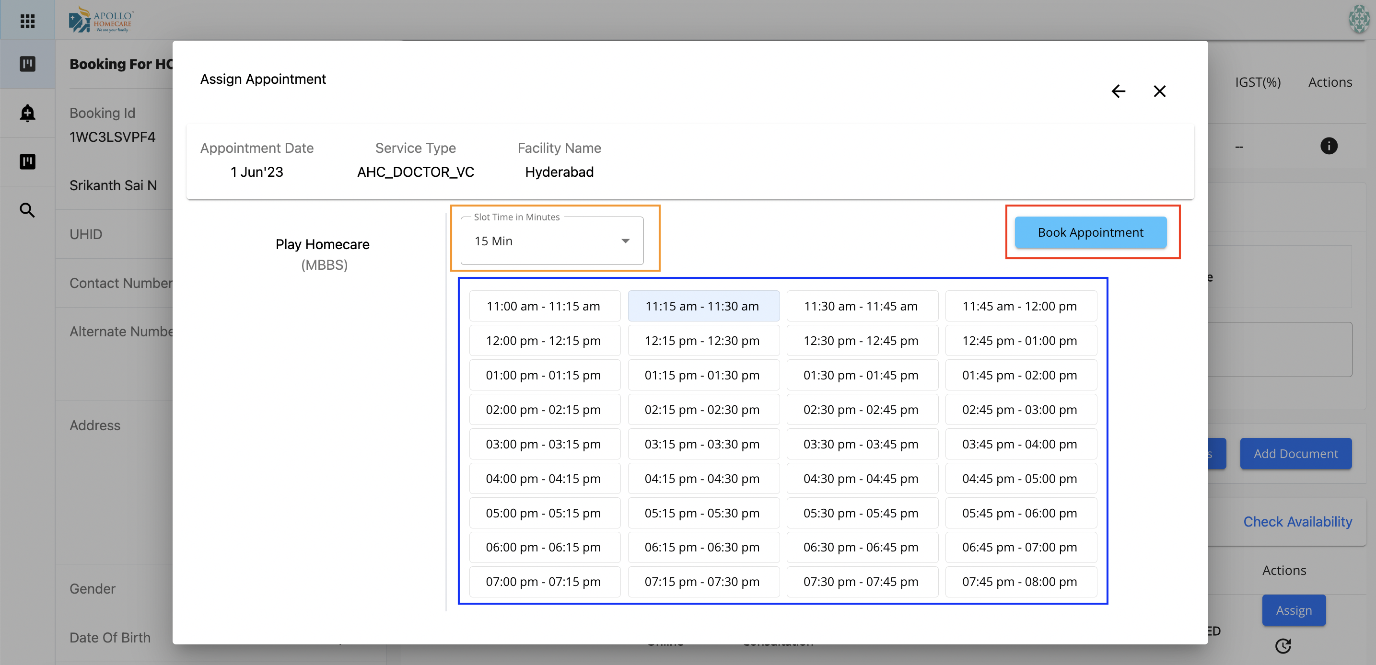Screen dimensions: 1376x665
Task: Click the back arrow in Assign Appointment
Action: [1118, 91]
